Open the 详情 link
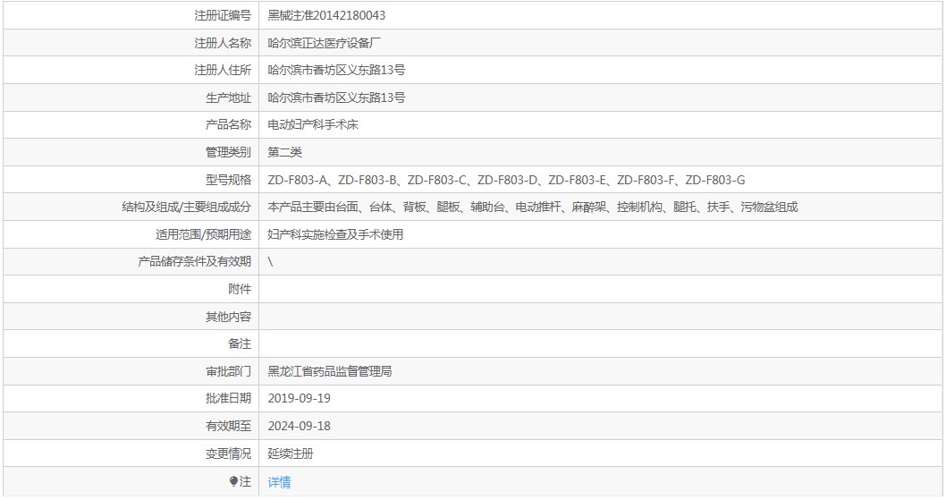This screenshot has height=500, width=946. tap(279, 482)
